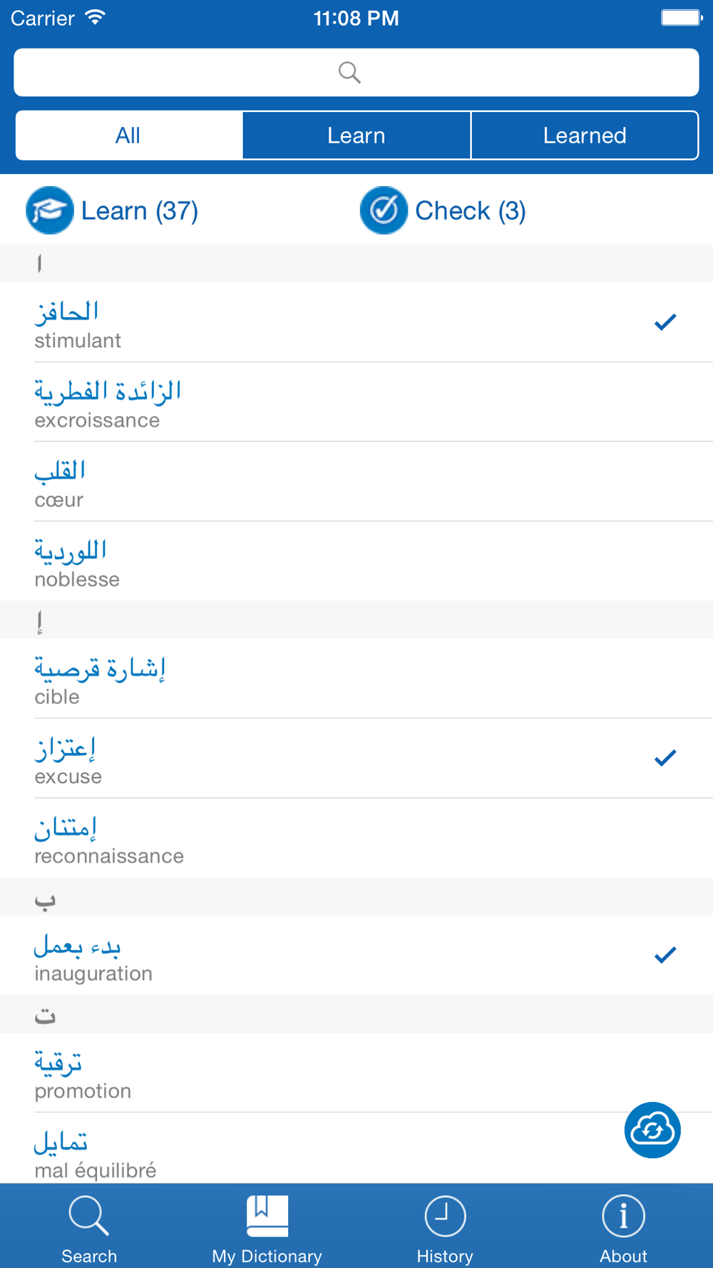Tap the circular Check icon
Image resolution: width=713 pixels, height=1268 pixels.
coord(384,210)
